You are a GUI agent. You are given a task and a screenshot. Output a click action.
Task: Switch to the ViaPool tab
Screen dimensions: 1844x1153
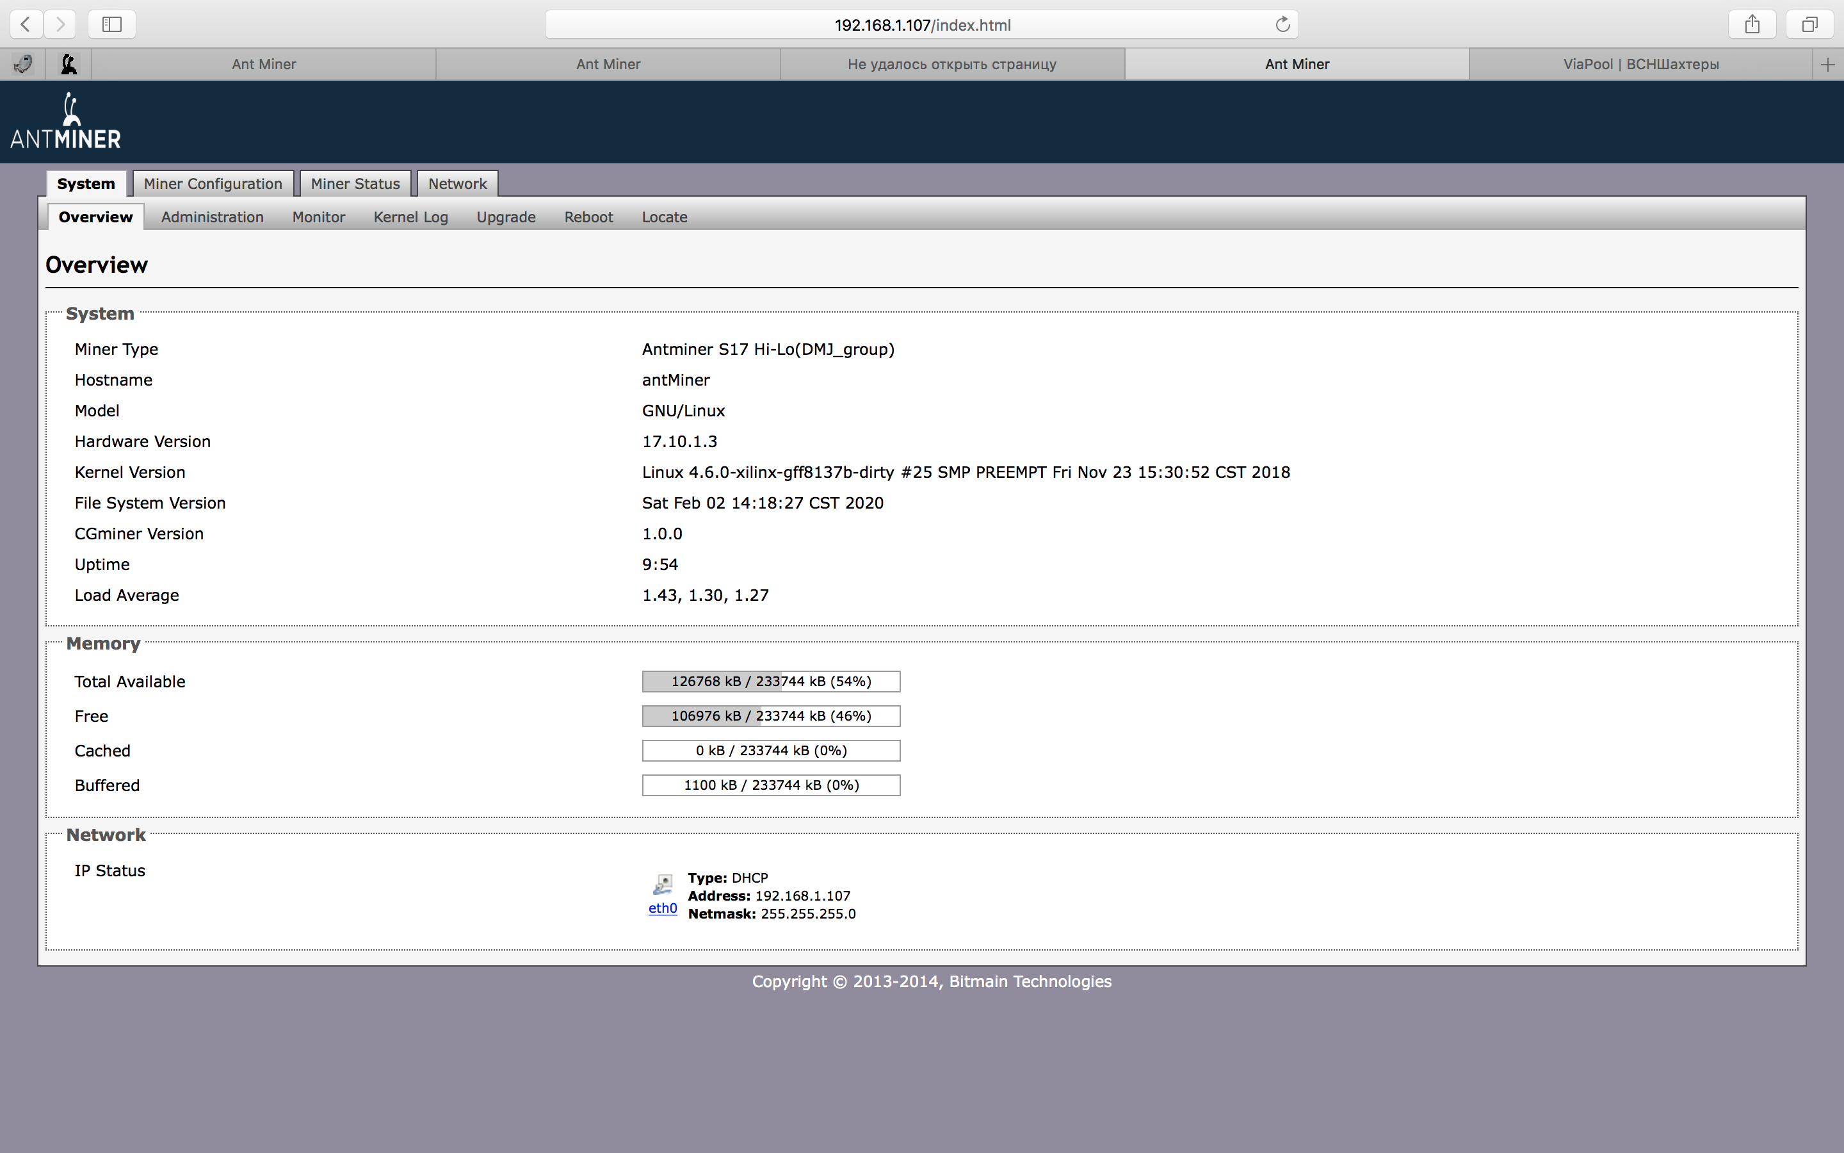coord(1640,64)
